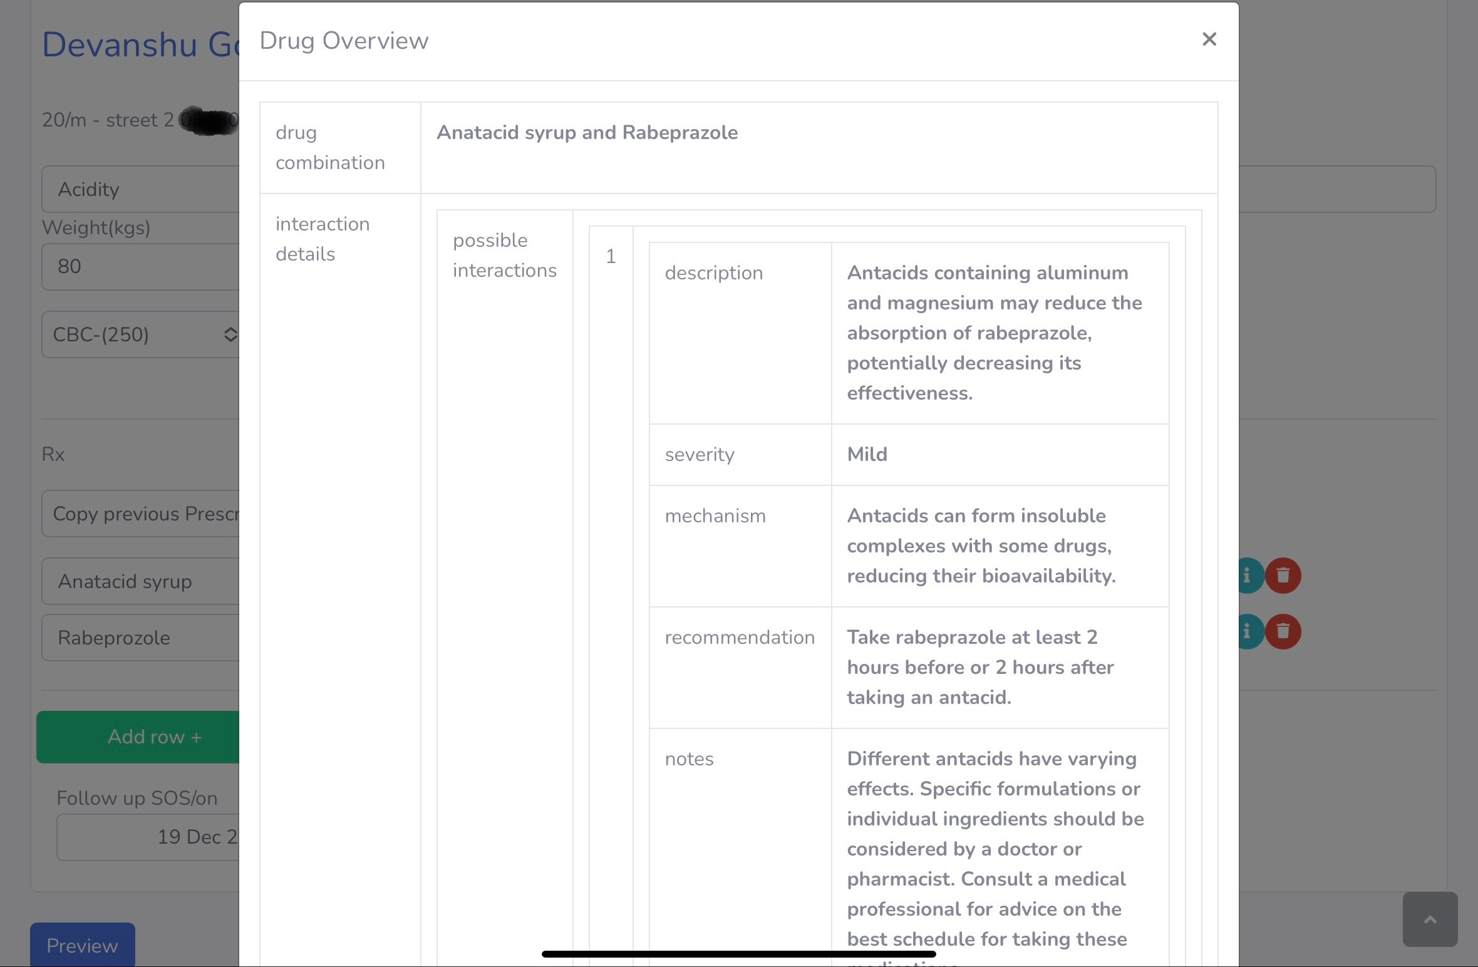Click the 'Follow up SOS/on' label
The width and height of the screenshot is (1478, 967).
click(137, 799)
